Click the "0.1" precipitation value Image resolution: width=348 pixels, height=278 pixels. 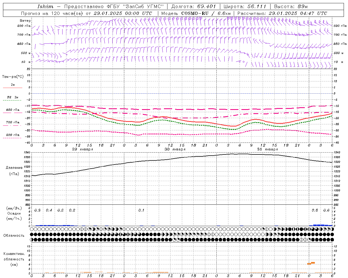141,210
